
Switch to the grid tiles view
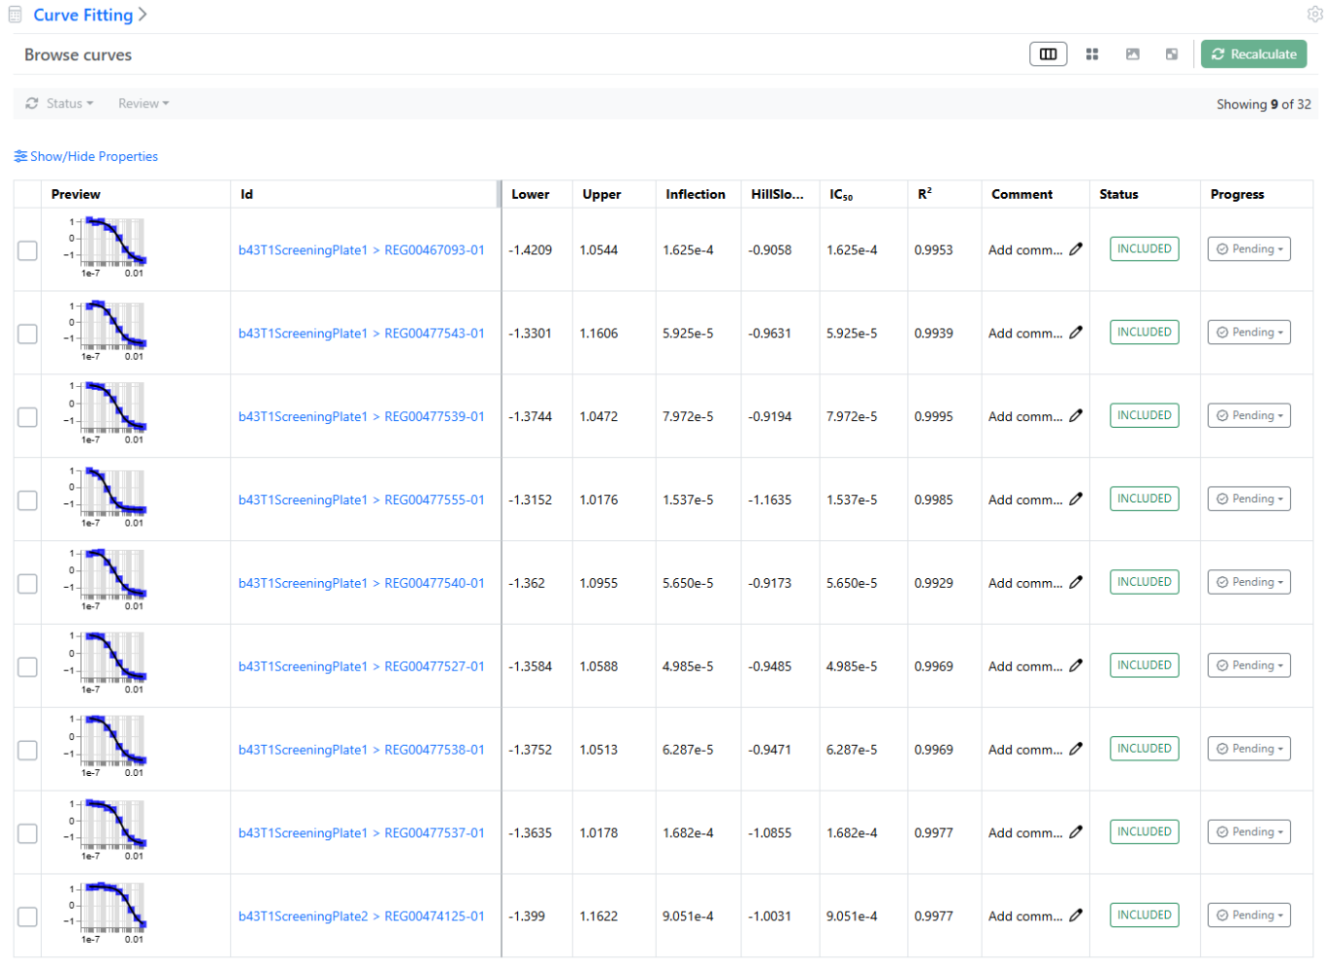pyautogui.click(x=1092, y=55)
